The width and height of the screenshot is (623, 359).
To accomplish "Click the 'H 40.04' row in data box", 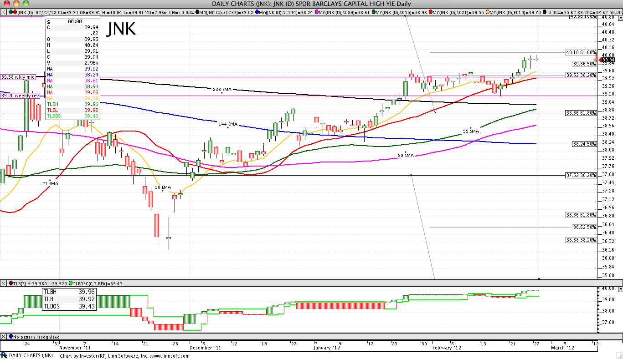I will [72, 45].
